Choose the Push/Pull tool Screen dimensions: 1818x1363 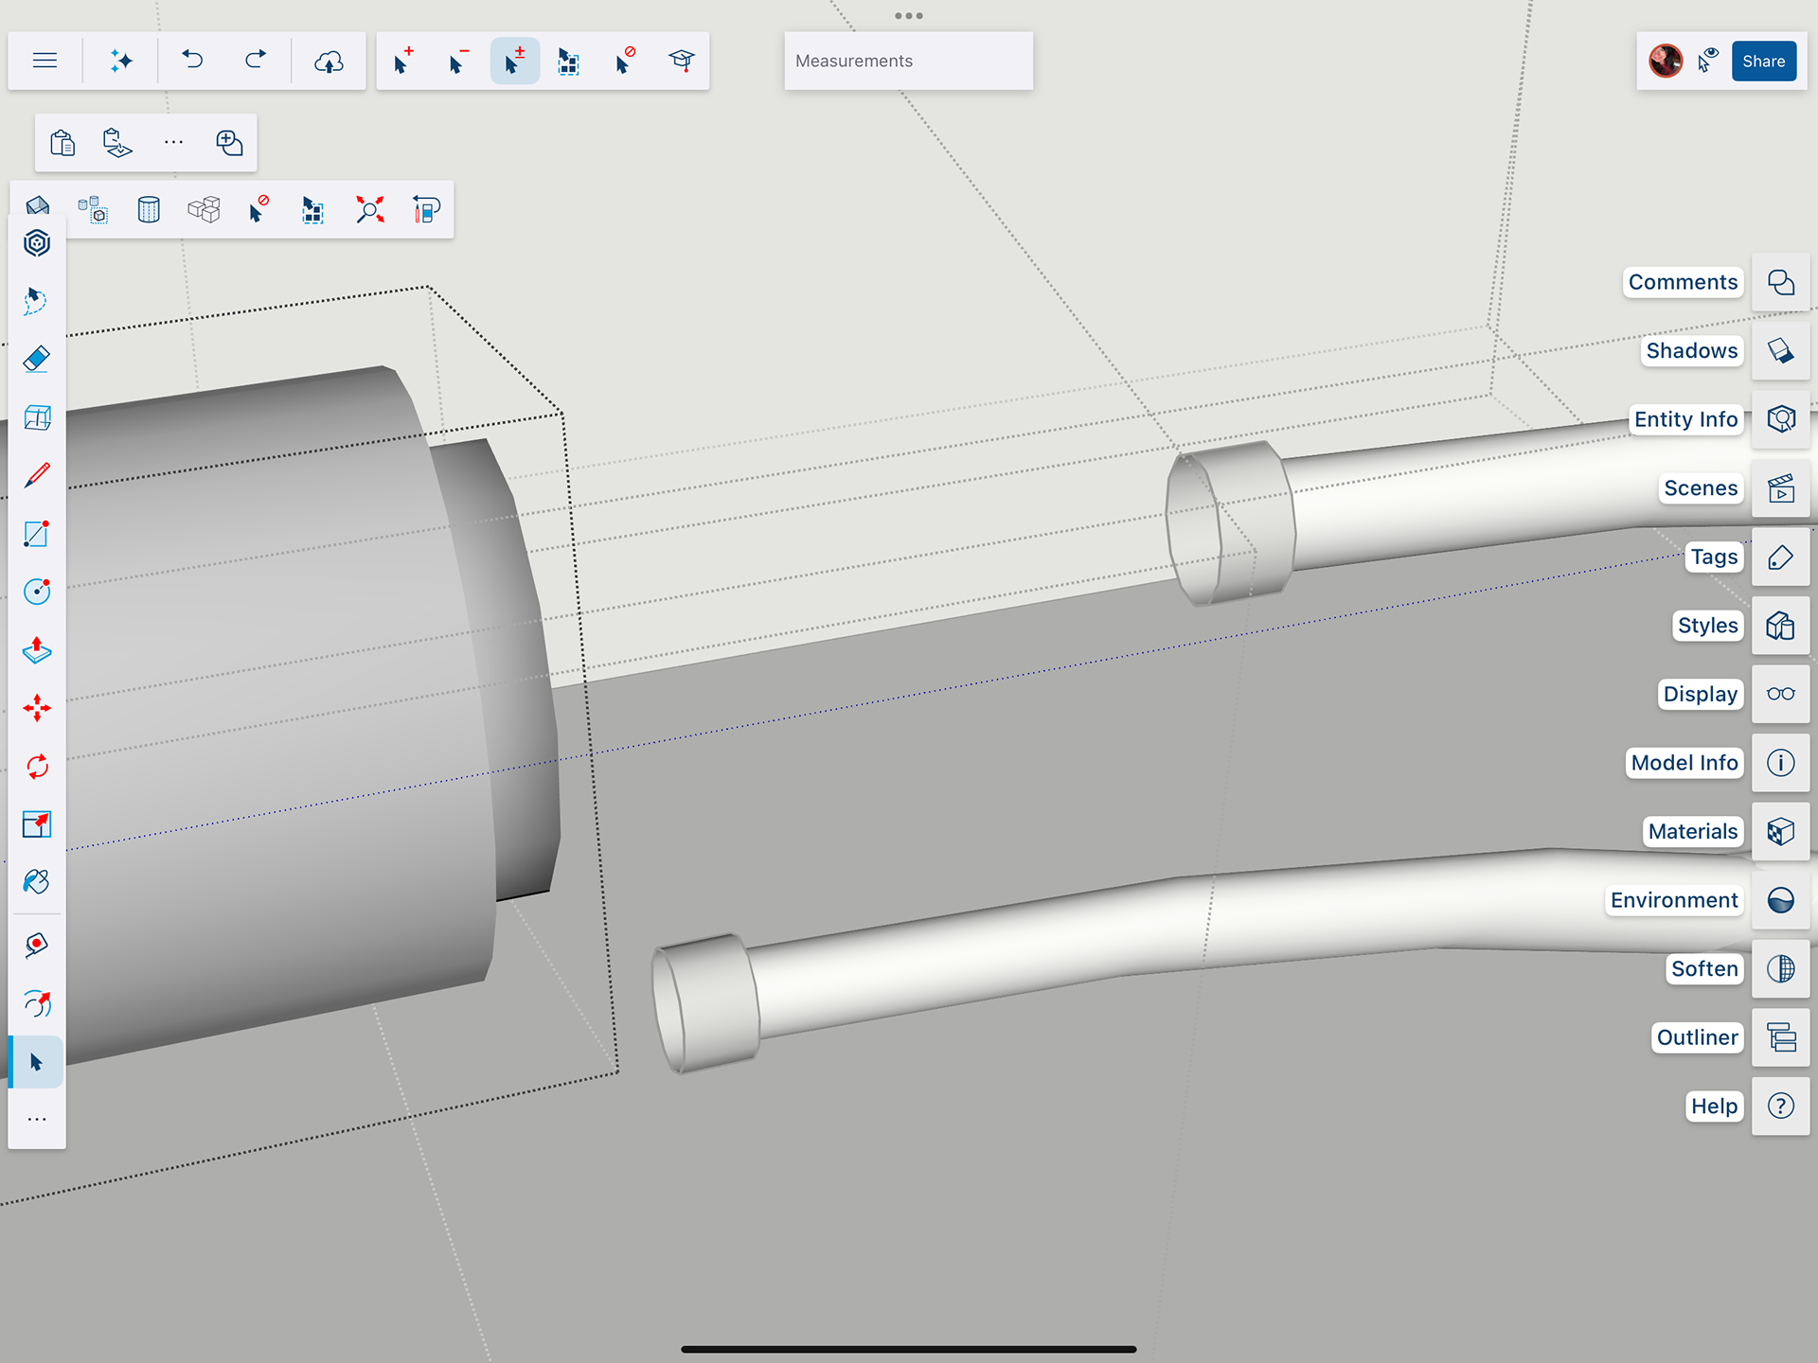(x=36, y=649)
